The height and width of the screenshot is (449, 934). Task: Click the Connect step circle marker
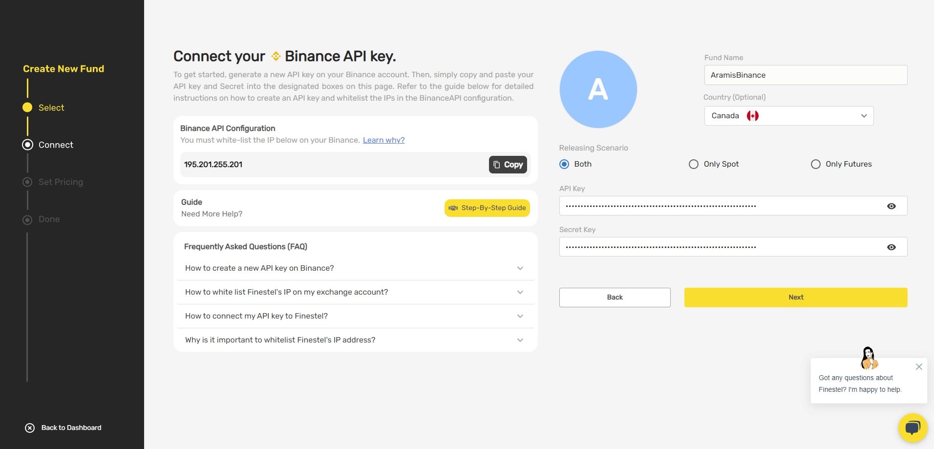pyautogui.click(x=28, y=145)
